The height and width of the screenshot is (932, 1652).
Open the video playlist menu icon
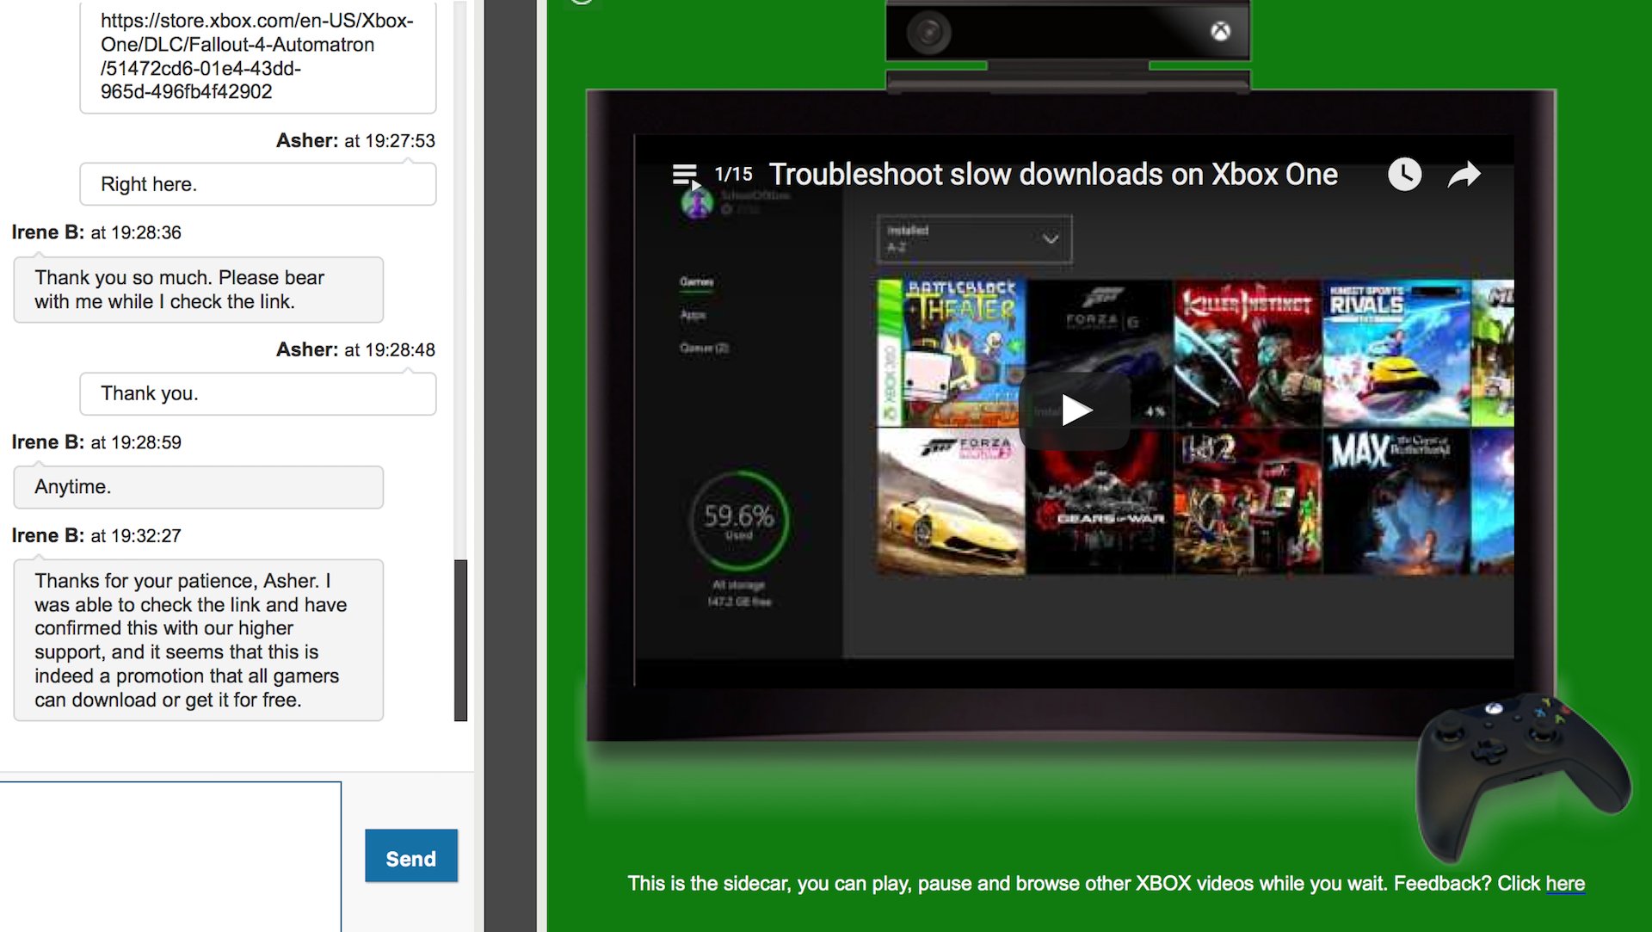coord(685,176)
